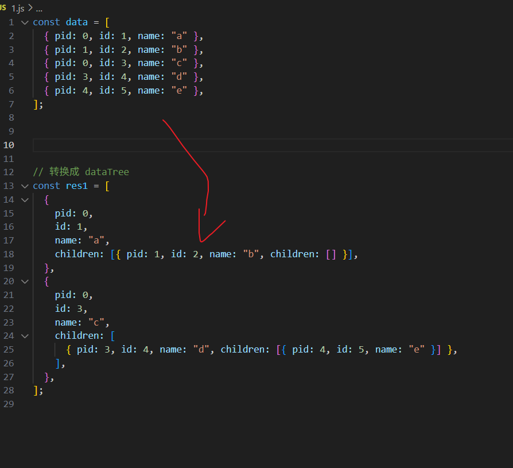Click the variable name data on line 1
Viewport: 513px width, 468px height.
[x=76, y=22]
